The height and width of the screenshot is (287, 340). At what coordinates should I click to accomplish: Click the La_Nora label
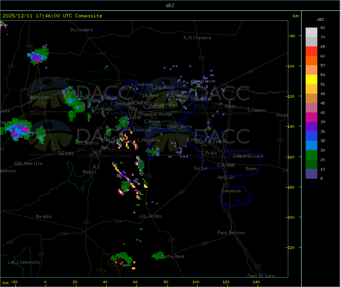pyautogui.click(x=150, y=95)
